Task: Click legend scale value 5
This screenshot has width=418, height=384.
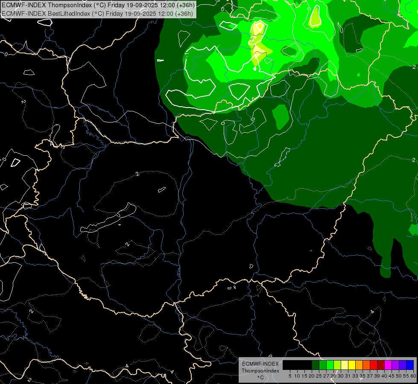Action: coord(290,376)
